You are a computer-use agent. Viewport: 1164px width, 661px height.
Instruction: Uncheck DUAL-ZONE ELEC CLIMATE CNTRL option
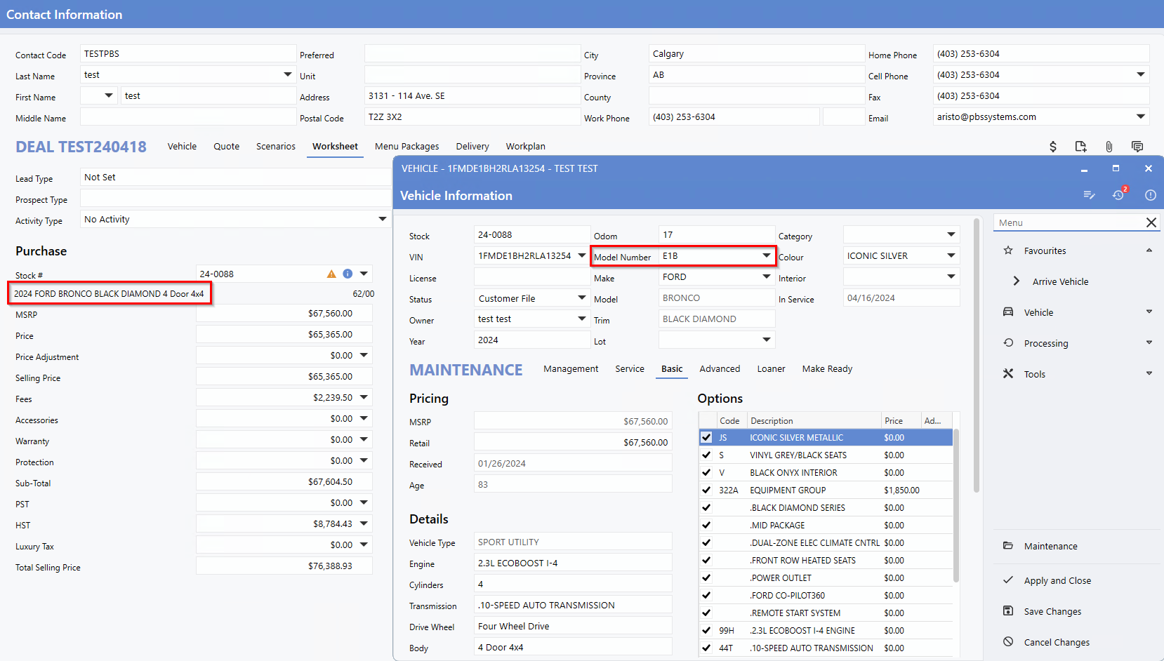click(706, 542)
